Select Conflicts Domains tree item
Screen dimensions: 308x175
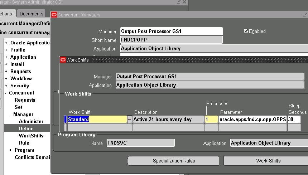tap(32, 157)
